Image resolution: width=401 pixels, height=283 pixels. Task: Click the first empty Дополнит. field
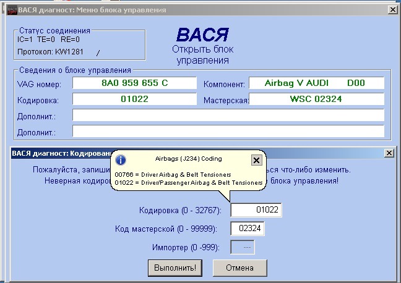click(228, 115)
